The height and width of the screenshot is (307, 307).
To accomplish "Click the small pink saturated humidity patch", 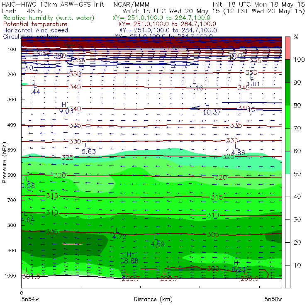I will click(x=72, y=244).
